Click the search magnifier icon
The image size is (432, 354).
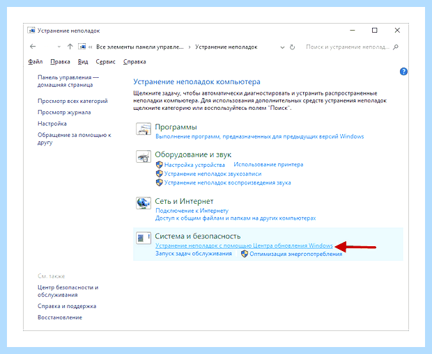tap(396, 47)
